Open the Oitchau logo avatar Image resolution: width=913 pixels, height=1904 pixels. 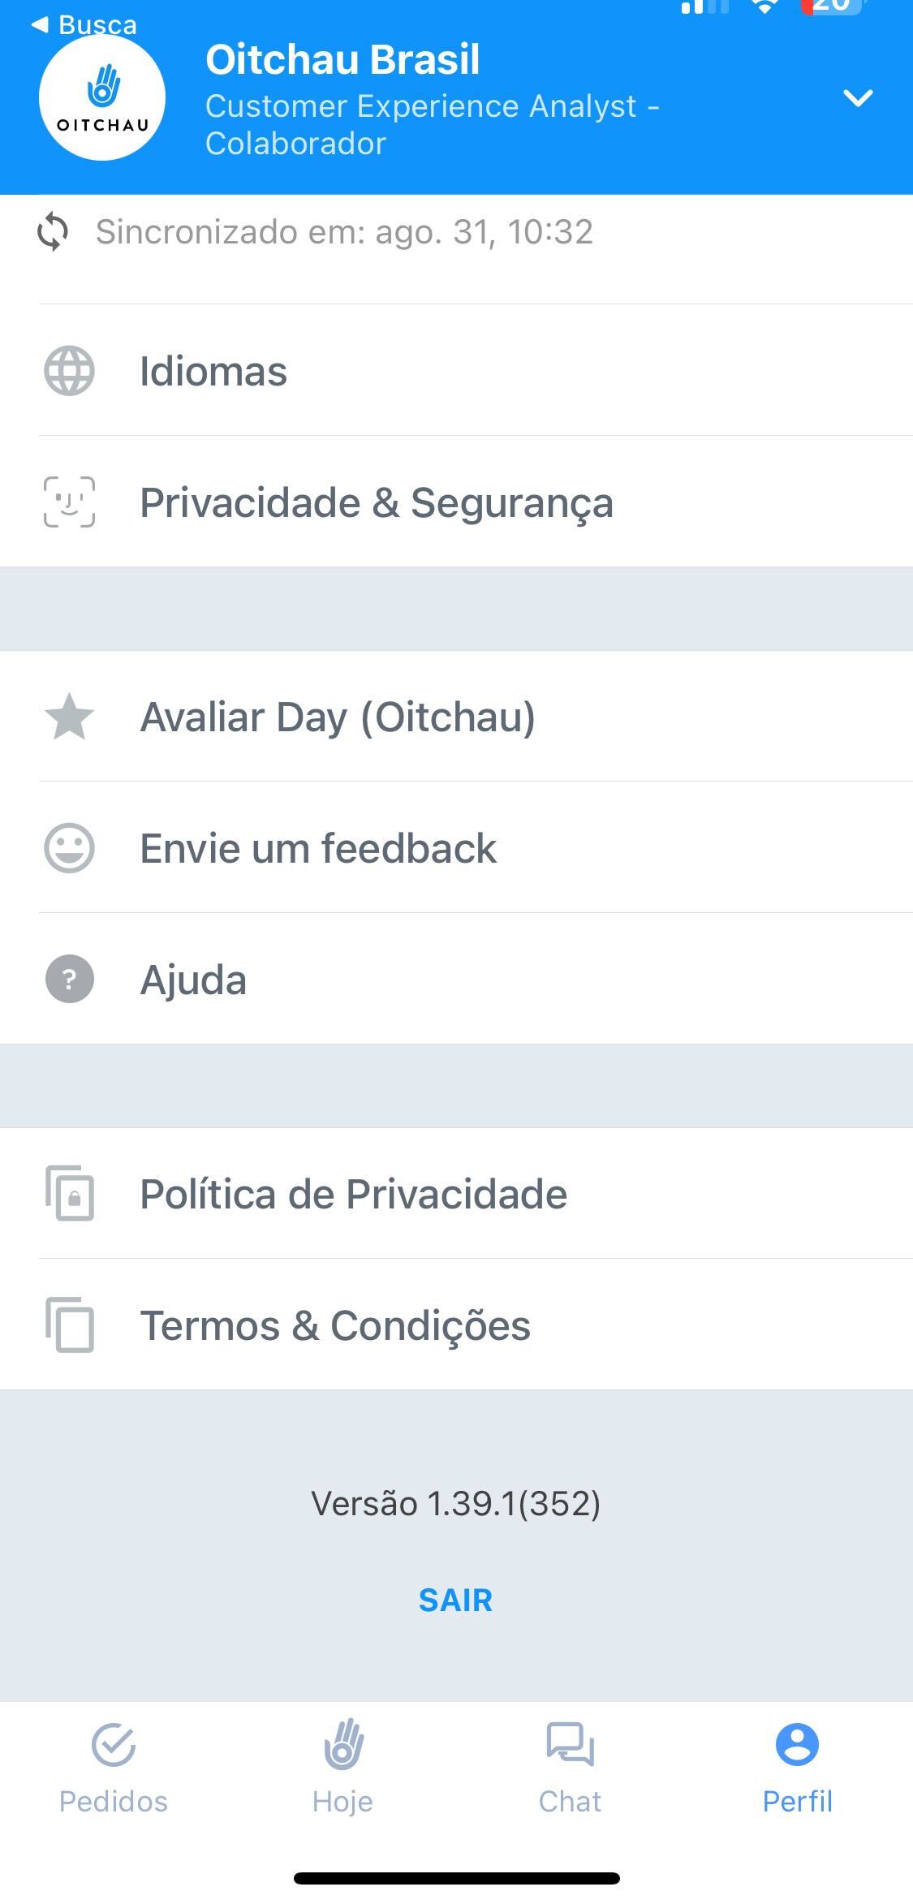click(x=102, y=97)
